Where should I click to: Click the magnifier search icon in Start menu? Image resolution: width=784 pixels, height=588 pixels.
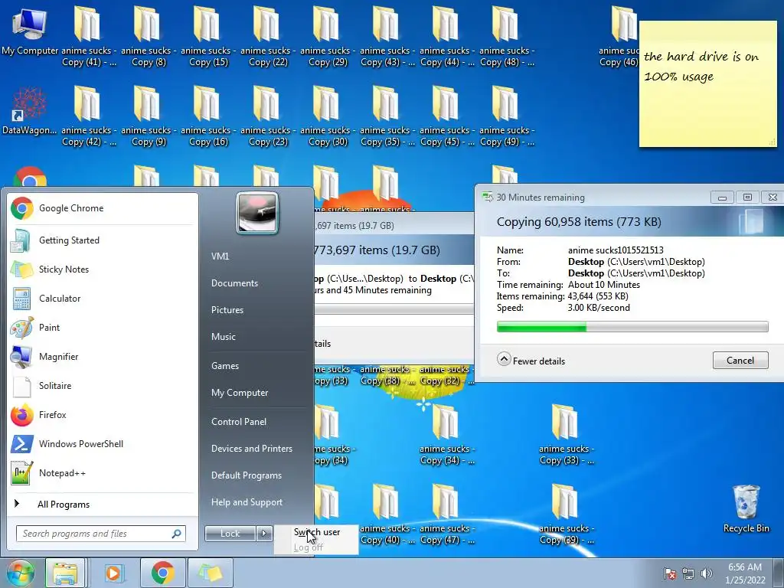tap(176, 534)
